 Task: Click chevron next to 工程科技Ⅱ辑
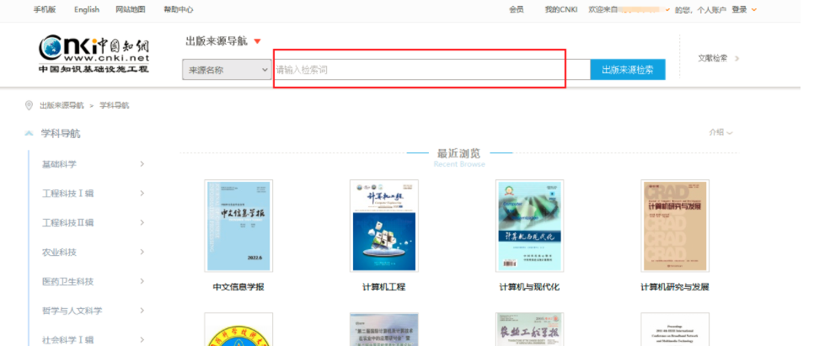[x=142, y=222]
